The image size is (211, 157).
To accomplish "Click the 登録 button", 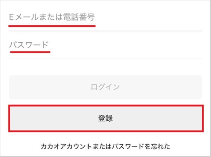I will click(x=105, y=118).
